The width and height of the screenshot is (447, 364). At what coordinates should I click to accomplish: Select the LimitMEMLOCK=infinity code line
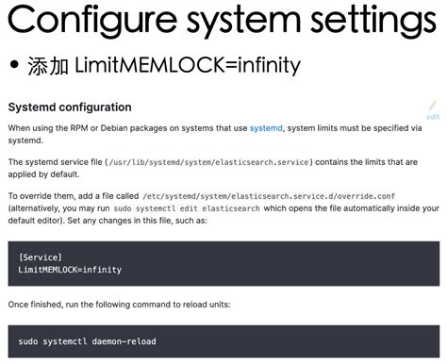click(70, 270)
